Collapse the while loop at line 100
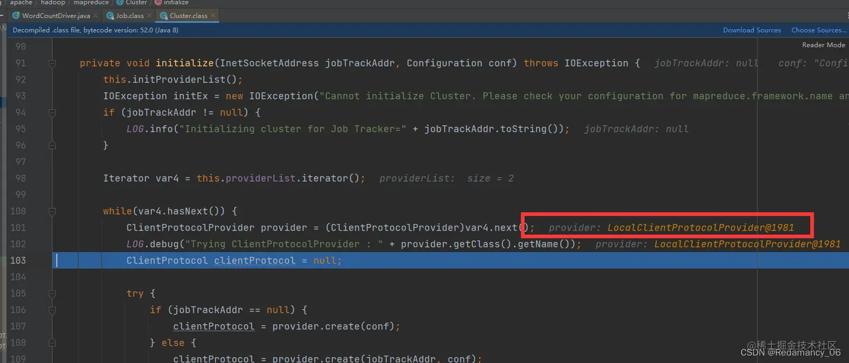849x363 pixels. click(x=52, y=212)
